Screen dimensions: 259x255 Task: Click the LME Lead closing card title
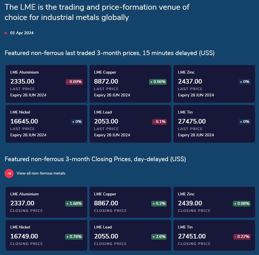[x=103, y=227]
